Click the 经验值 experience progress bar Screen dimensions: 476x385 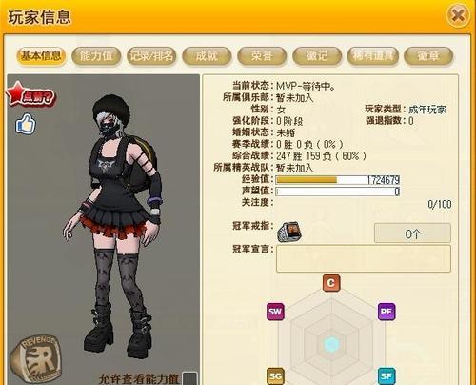338,180
